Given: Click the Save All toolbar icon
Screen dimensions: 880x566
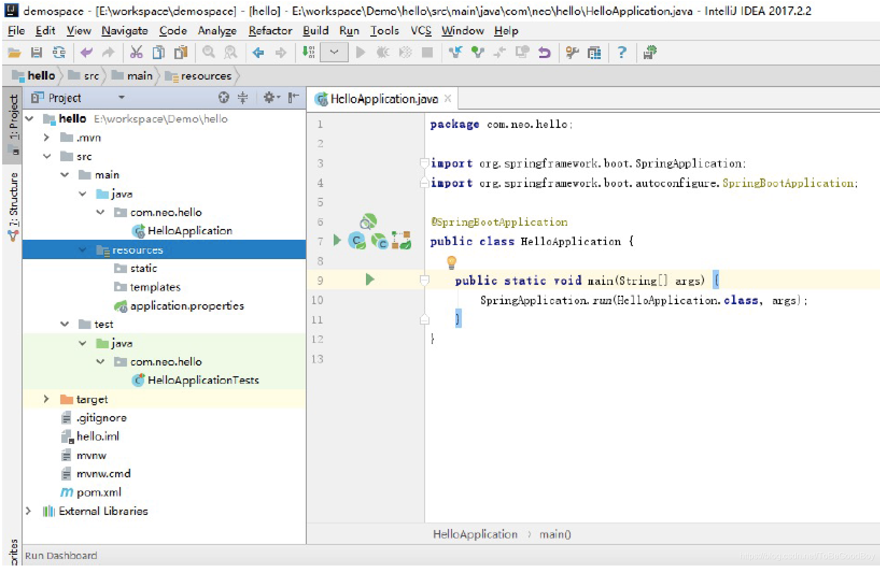Looking at the screenshot, I should (x=37, y=53).
